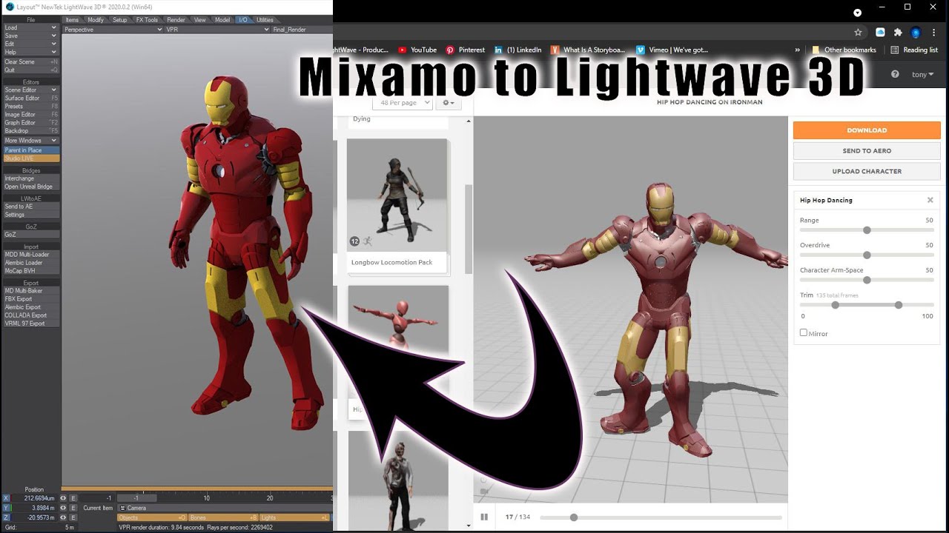Open Mixamo help question mark icon
Image resolution: width=949 pixels, height=533 pixels.
click(x=895, y=74)
